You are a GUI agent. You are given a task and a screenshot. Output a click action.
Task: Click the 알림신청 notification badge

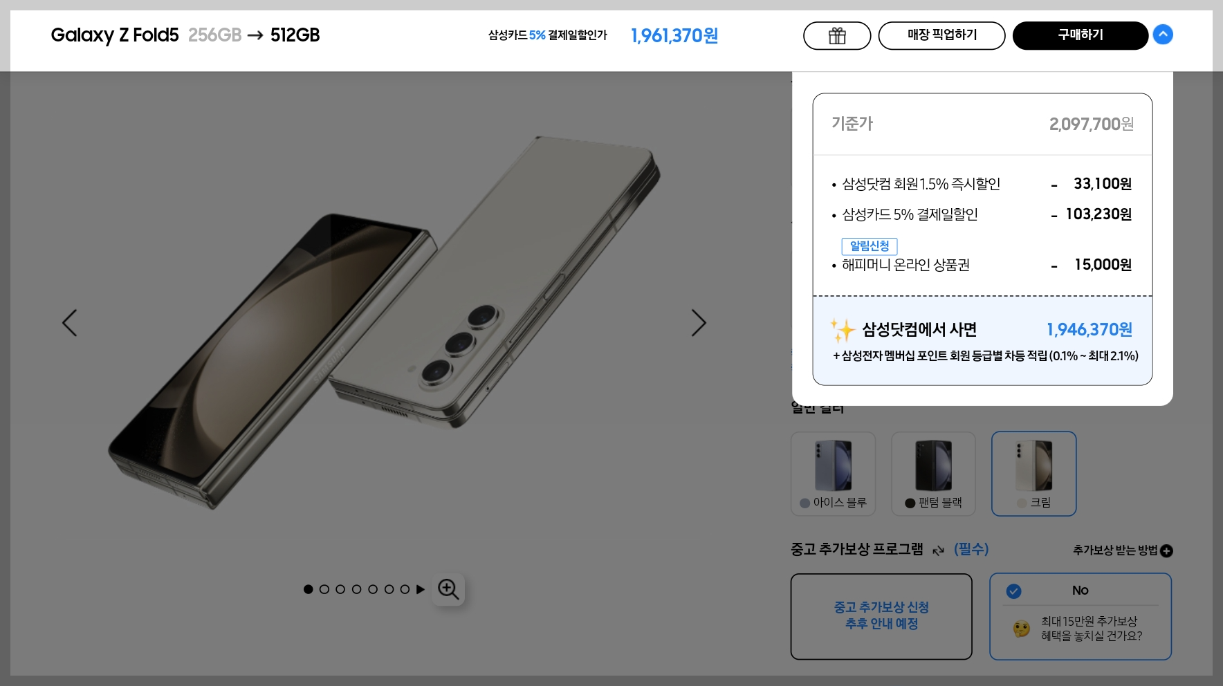pyautogui.click(x=870, y=246)
